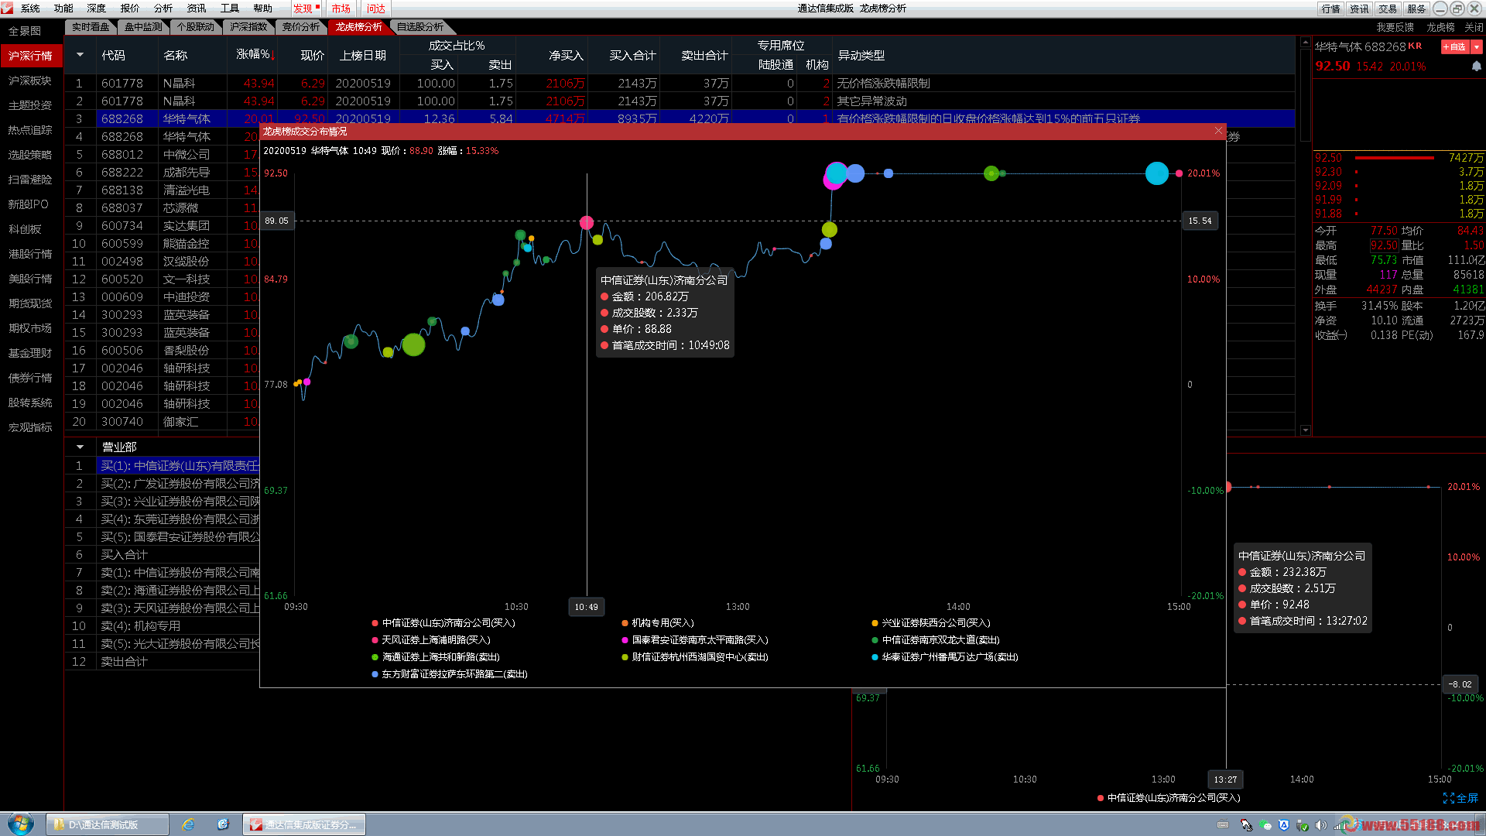Open D:\通达信测试版 folder in taskbar

coord(107,824)
